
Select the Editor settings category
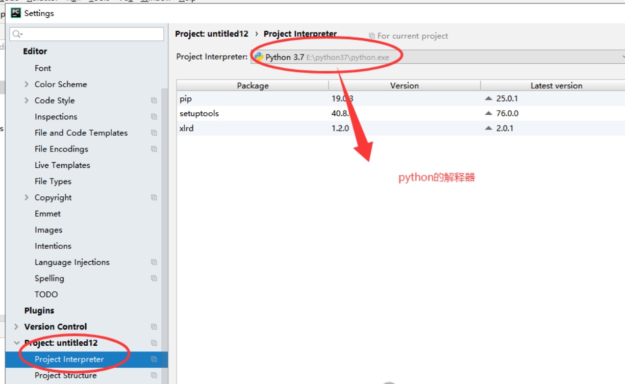pyautogui.click(x=35, y=52)
